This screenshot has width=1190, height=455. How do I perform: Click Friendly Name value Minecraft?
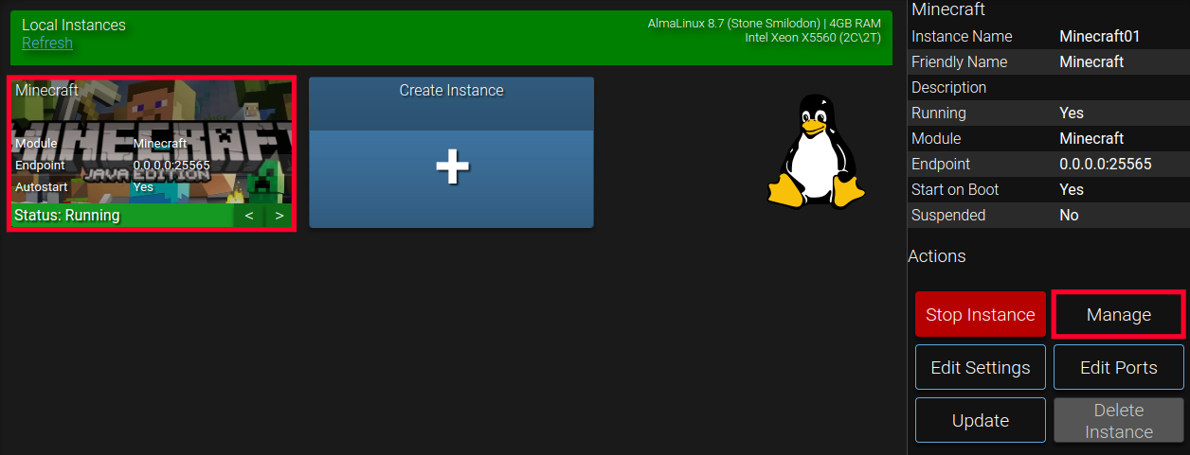pyautogui.click(x=1091, y=62)
